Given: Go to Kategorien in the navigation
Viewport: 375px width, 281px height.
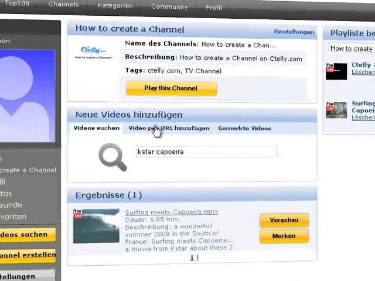Looking at the screenshot, I should point(114,6).
